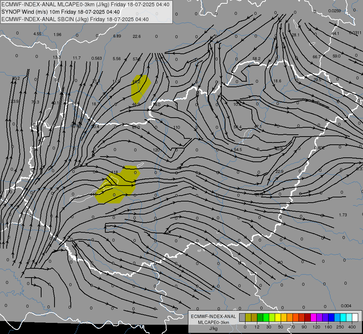Click the 400 legend tick label
This screenshot has height=334, width=363.
[x=352, y=327]
